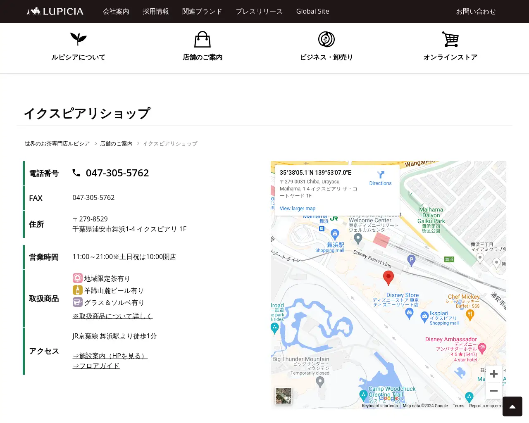Image resolution: width=529 pixels, height=423 pixels.
Task: Open the map Terms link
Action: [x=459, y=406]
